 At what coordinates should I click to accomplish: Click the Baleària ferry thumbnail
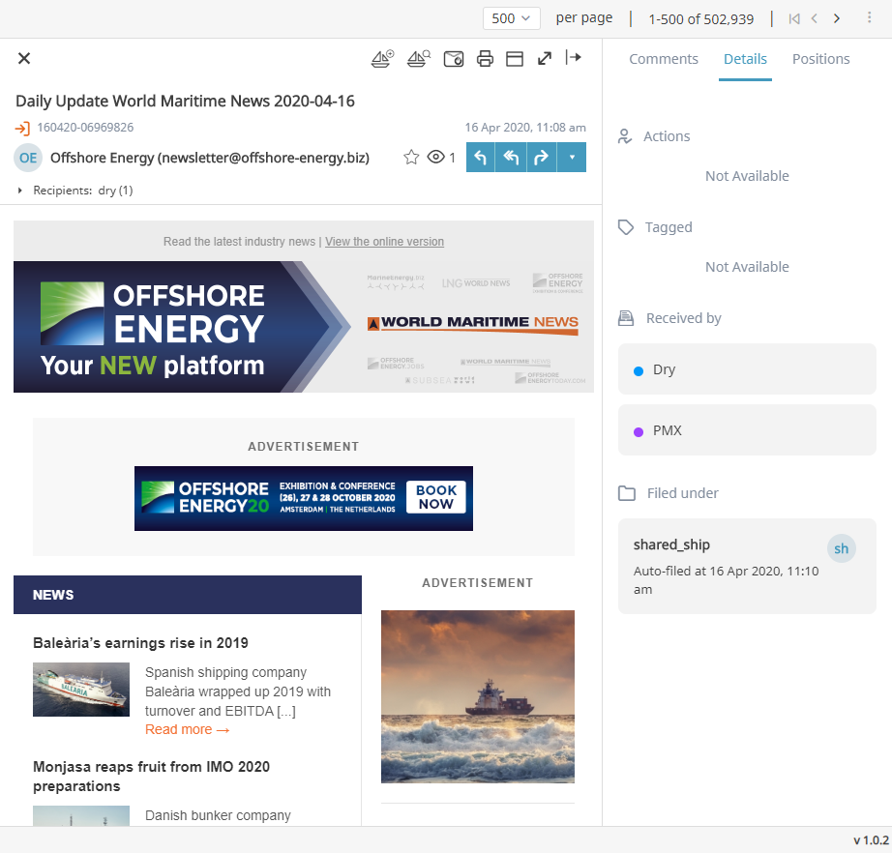tap(81, 690)
